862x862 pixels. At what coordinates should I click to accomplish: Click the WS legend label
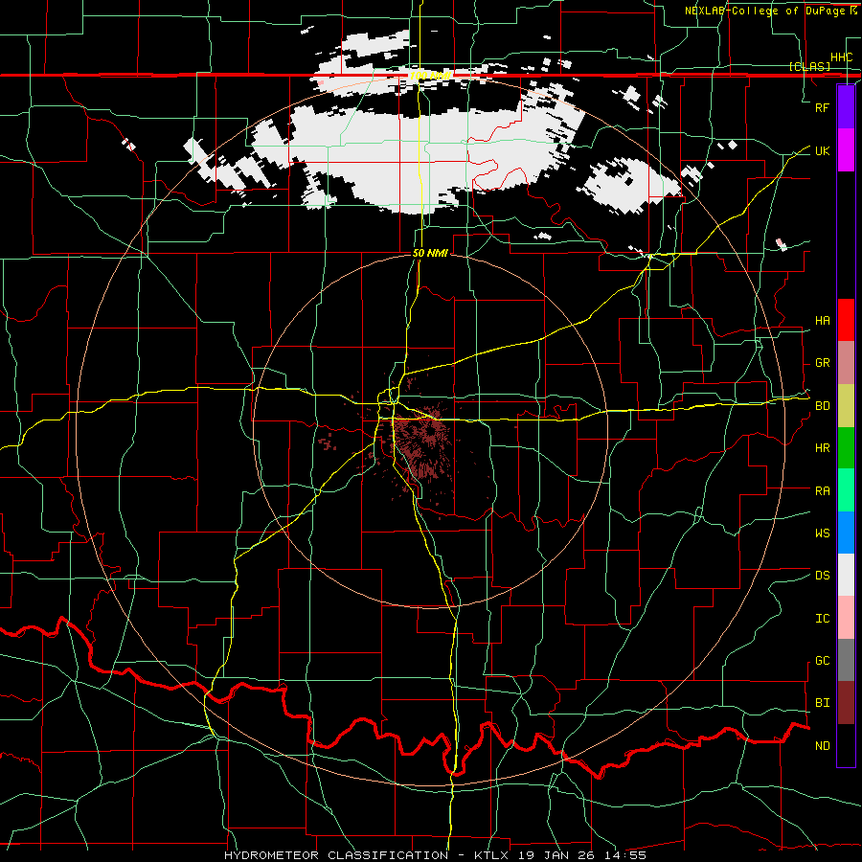pos(823,533)
